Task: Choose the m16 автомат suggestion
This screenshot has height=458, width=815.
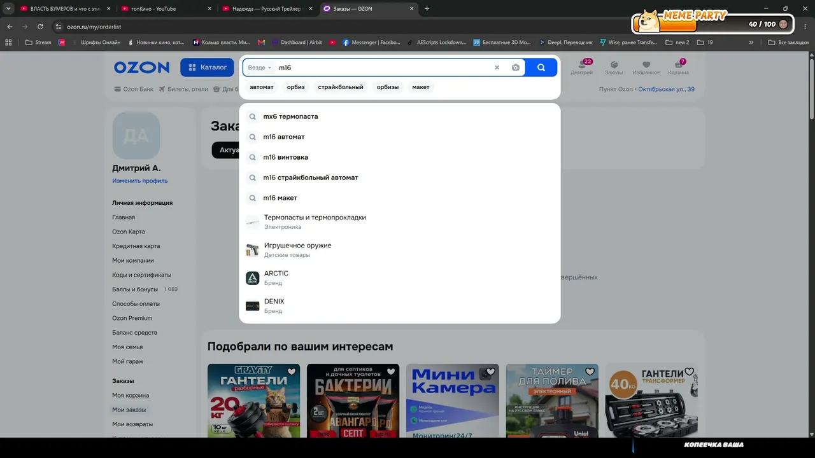Action: tap(400, 137)
